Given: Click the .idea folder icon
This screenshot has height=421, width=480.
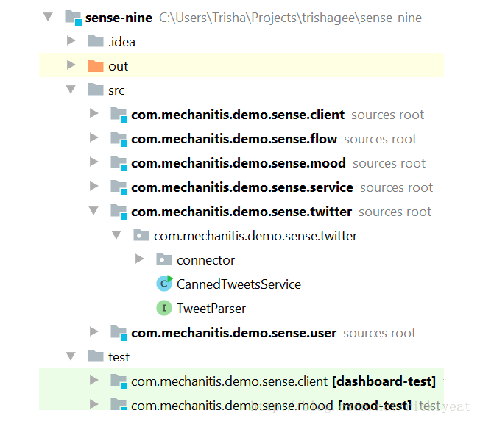Looking at the screenshot, I should (x=96, y=42).
